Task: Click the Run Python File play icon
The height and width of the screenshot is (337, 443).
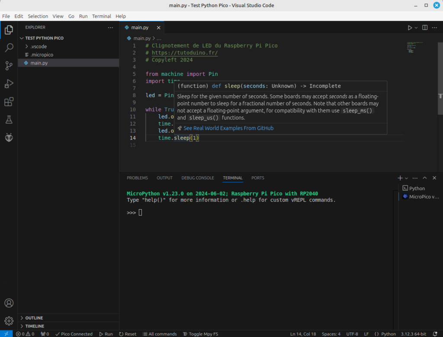Action: pyautogui.click(x=410, y=28)
